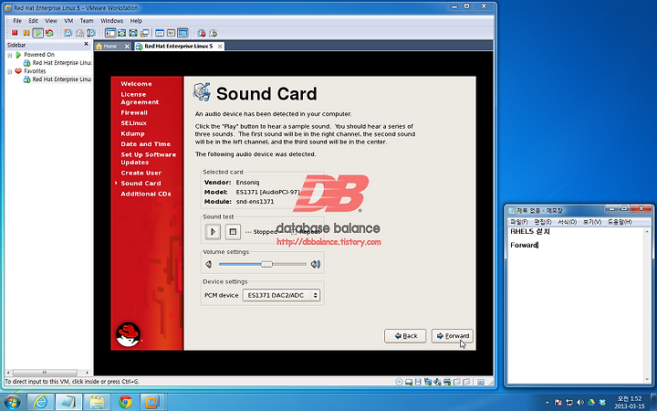Open Google Chrome from the taskbar
657x411 pixels.
coord(125,402)
